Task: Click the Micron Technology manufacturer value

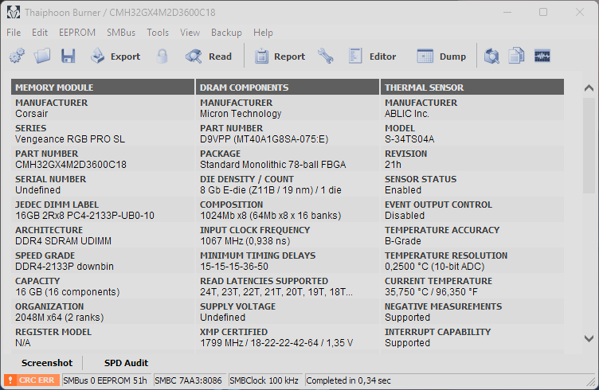Action: pyautogui.click(x=241, y=114)
